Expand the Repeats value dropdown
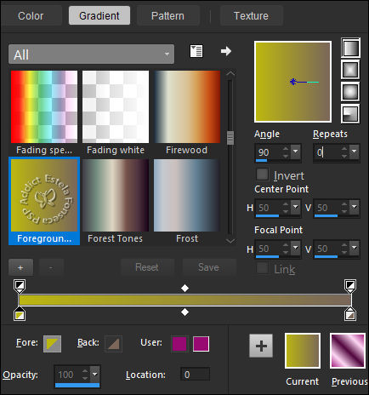The height and width of the screenshot is (395, 369). (x=354, y=152)
